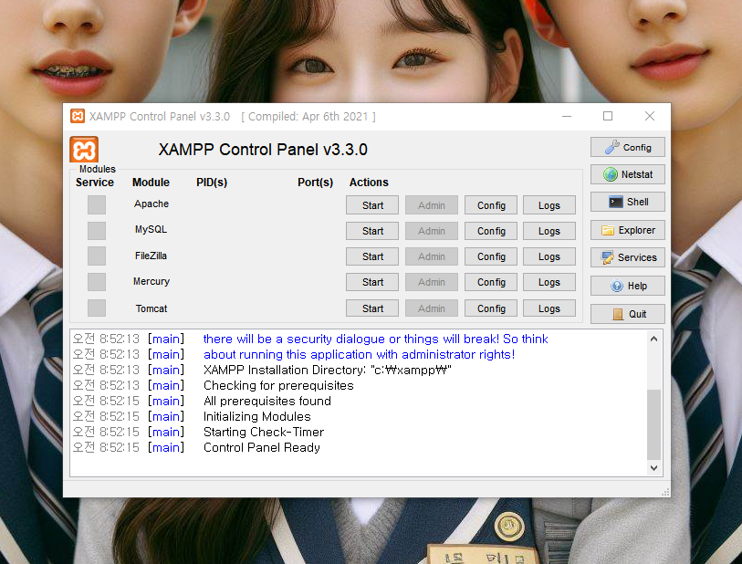The image size is (742, 564).
Task: Open Config for the MySQL row
Action: coord(491,231)
